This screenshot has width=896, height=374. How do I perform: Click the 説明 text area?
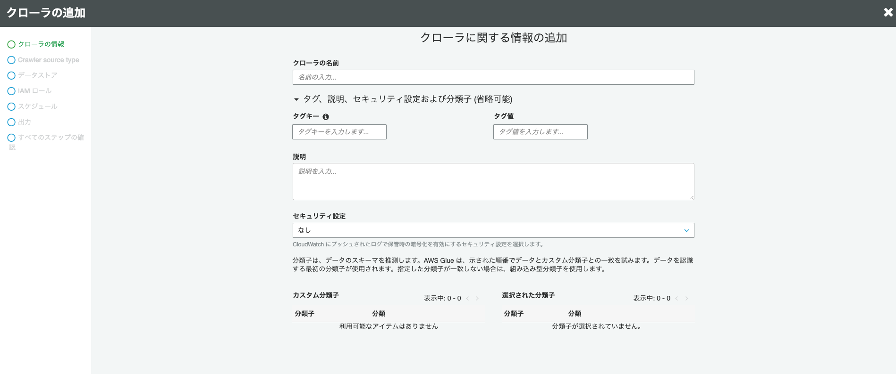(493, 181)
